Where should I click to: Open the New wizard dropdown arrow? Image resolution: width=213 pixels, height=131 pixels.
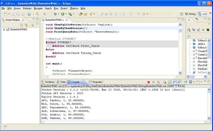[x=9, y=14]
